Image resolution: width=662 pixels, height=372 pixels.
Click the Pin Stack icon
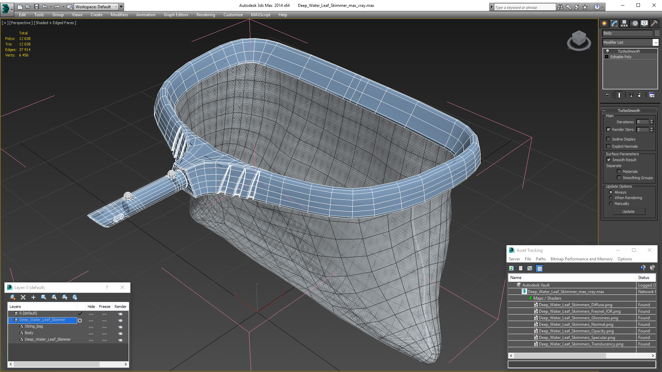click(607, 95)
